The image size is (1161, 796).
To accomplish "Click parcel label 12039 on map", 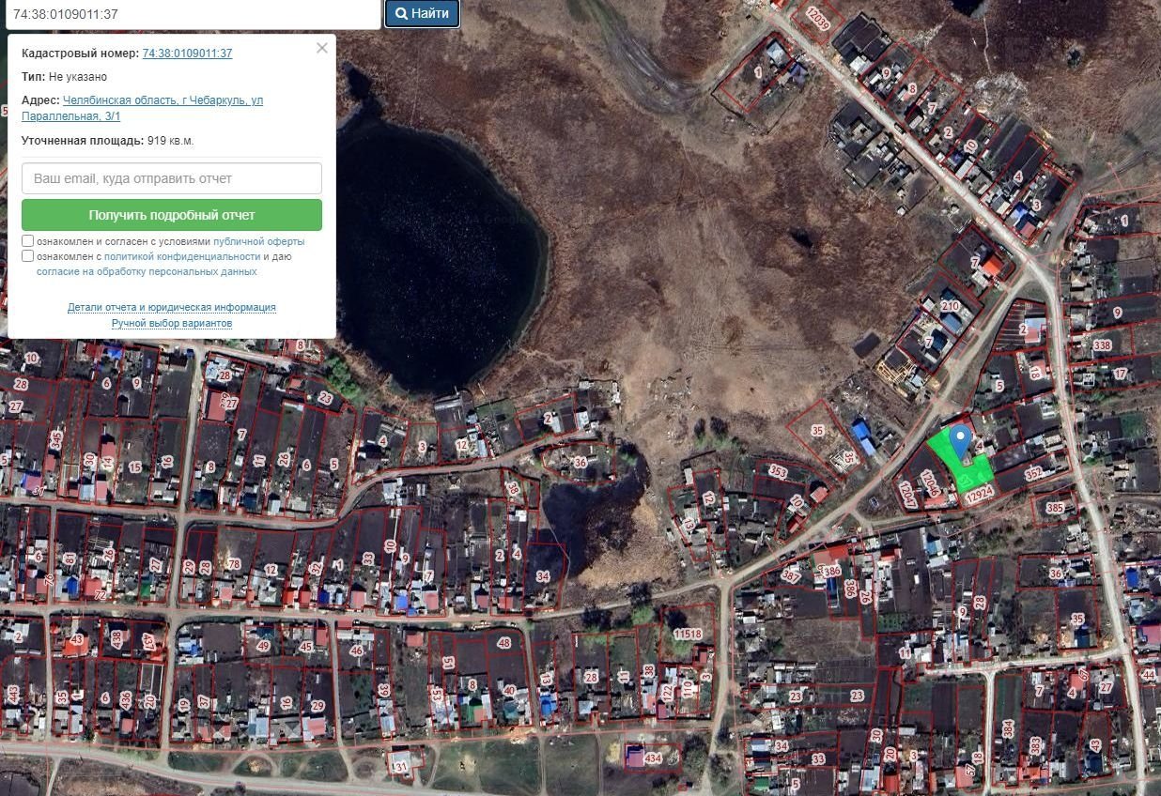I will coord(817,20).
